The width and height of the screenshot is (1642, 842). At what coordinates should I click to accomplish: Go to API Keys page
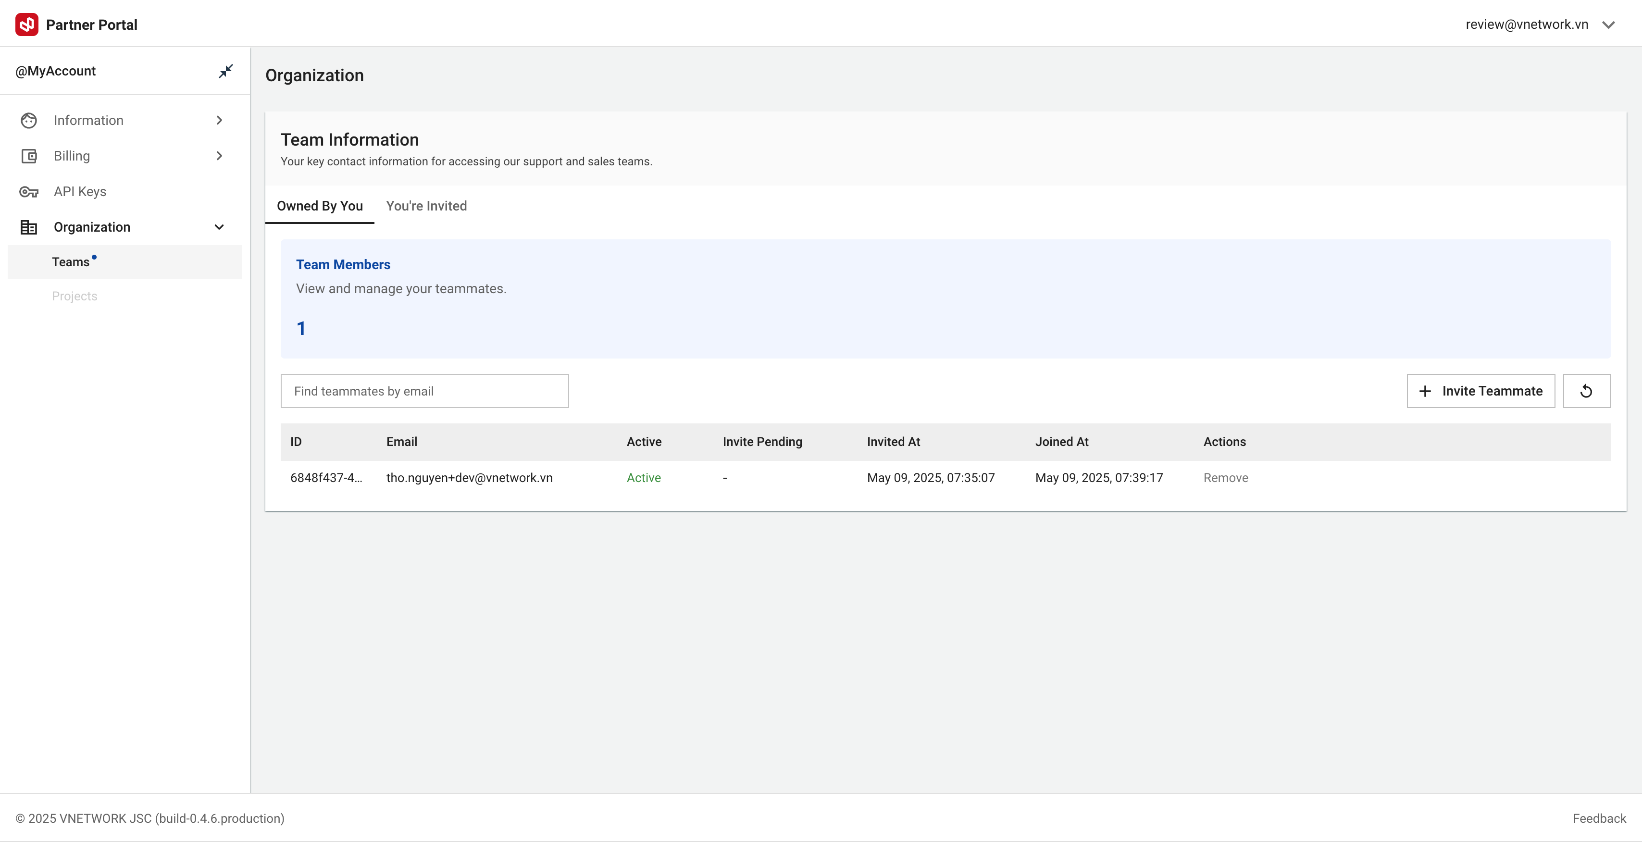tap(125, 192)
